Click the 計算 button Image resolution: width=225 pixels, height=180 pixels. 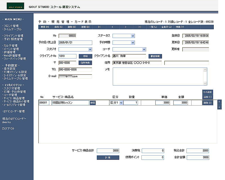point(108,157)
